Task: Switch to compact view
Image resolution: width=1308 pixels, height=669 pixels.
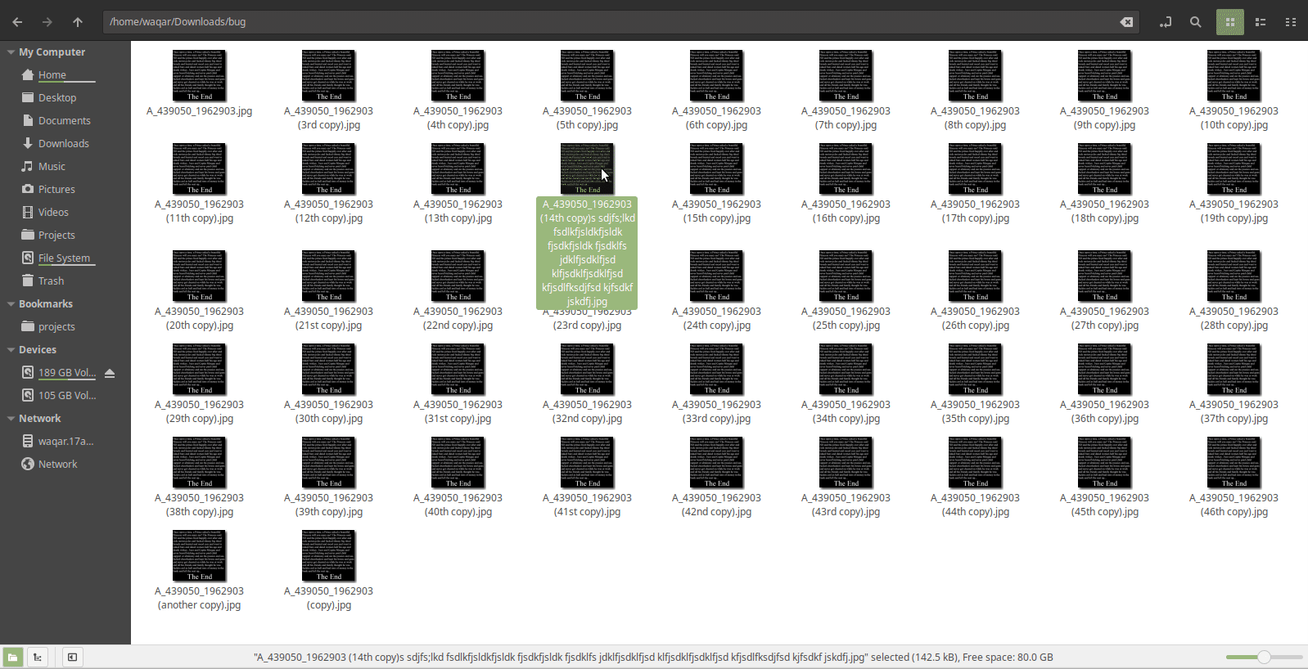Action: 1291,22
